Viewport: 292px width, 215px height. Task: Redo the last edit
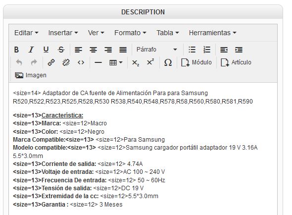tap(34, 62)
